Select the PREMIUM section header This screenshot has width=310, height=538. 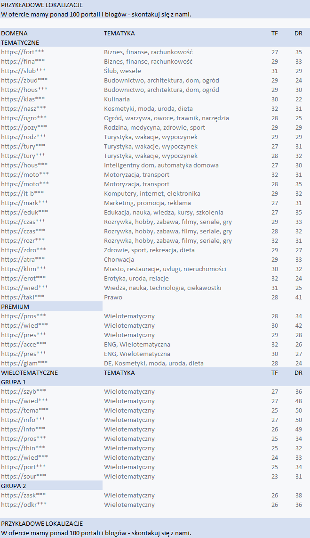click(x=15, y=306)
